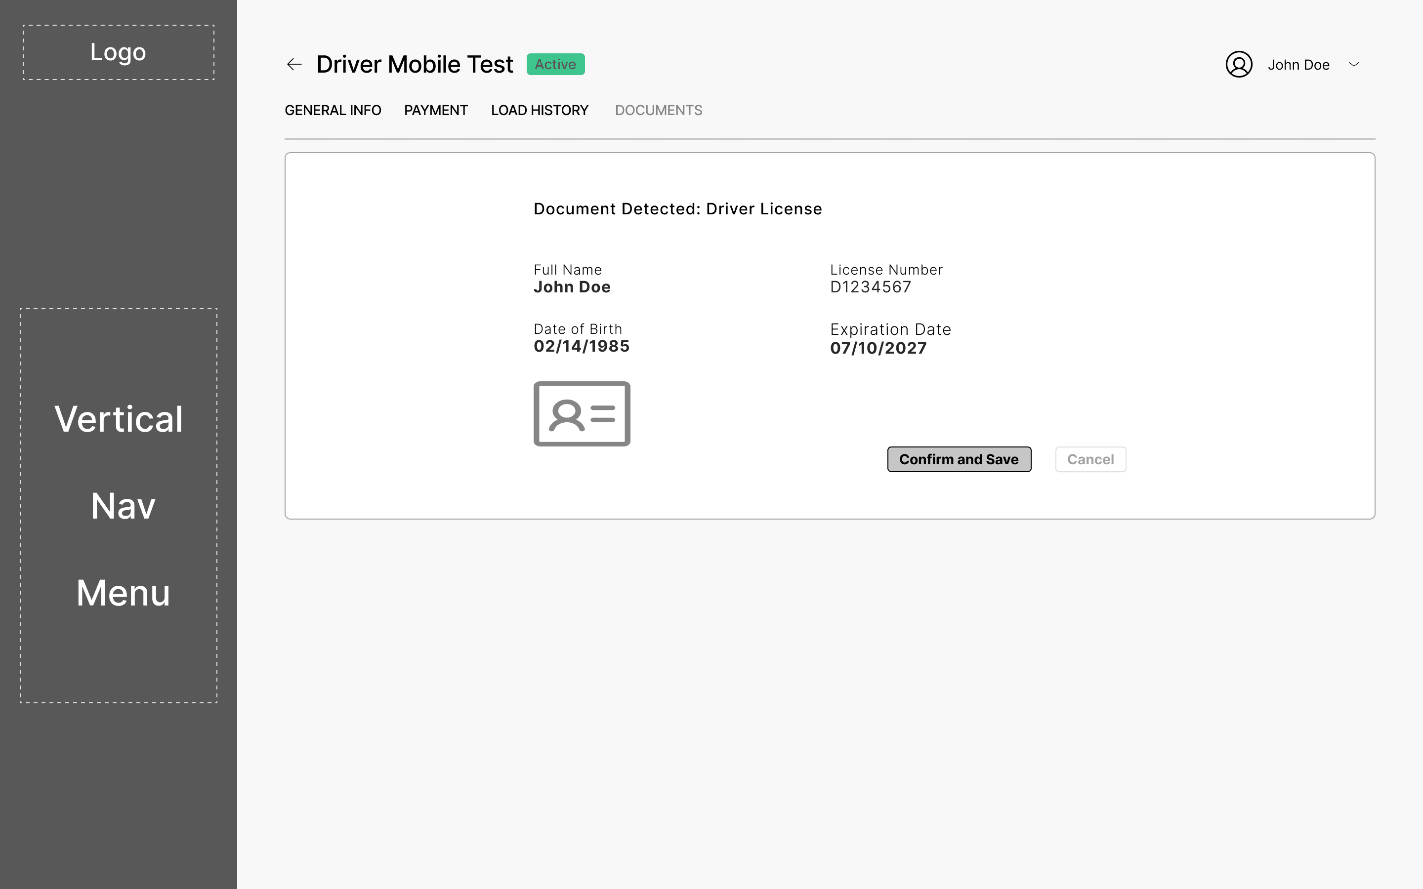The image size is (1423, 889).
Task: Click the Logo placeholder in sidebar
Action: 118,52
